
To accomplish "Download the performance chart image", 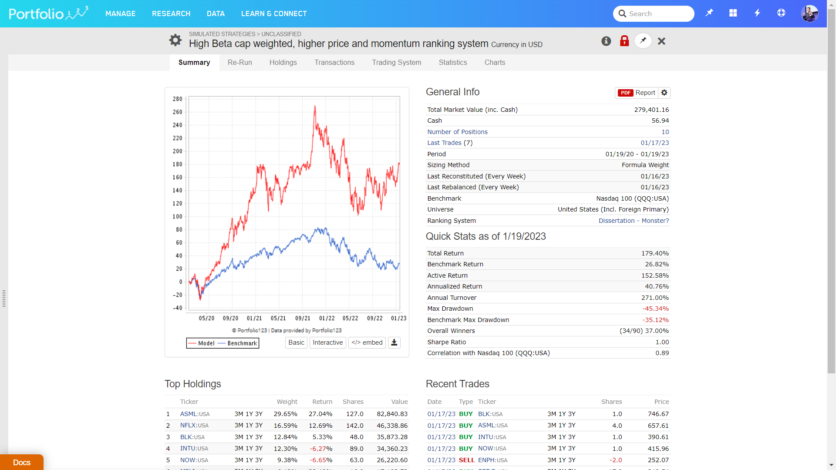I will pyautogui.click(x=394, y=342).
